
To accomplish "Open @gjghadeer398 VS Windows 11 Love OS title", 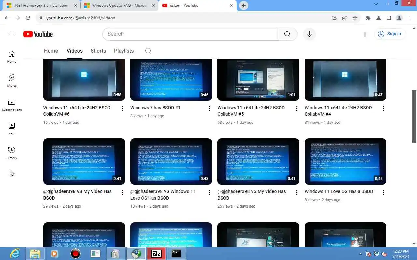I will [163, 195].
